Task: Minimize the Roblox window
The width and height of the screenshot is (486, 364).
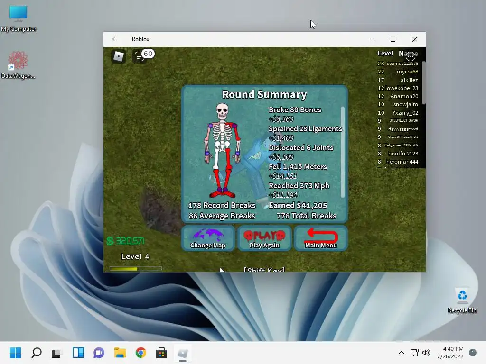Action: pyautogui.click(x=371, y=39)
